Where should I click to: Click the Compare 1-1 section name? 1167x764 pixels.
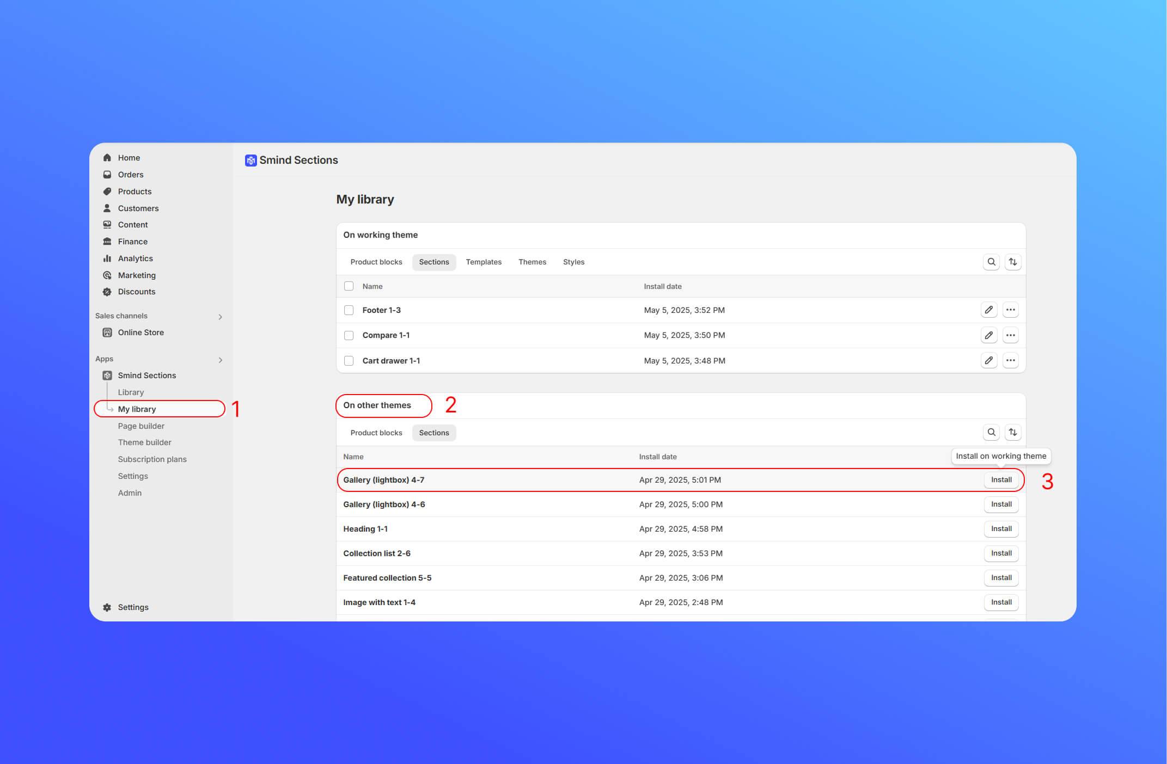tap(386, 335)
